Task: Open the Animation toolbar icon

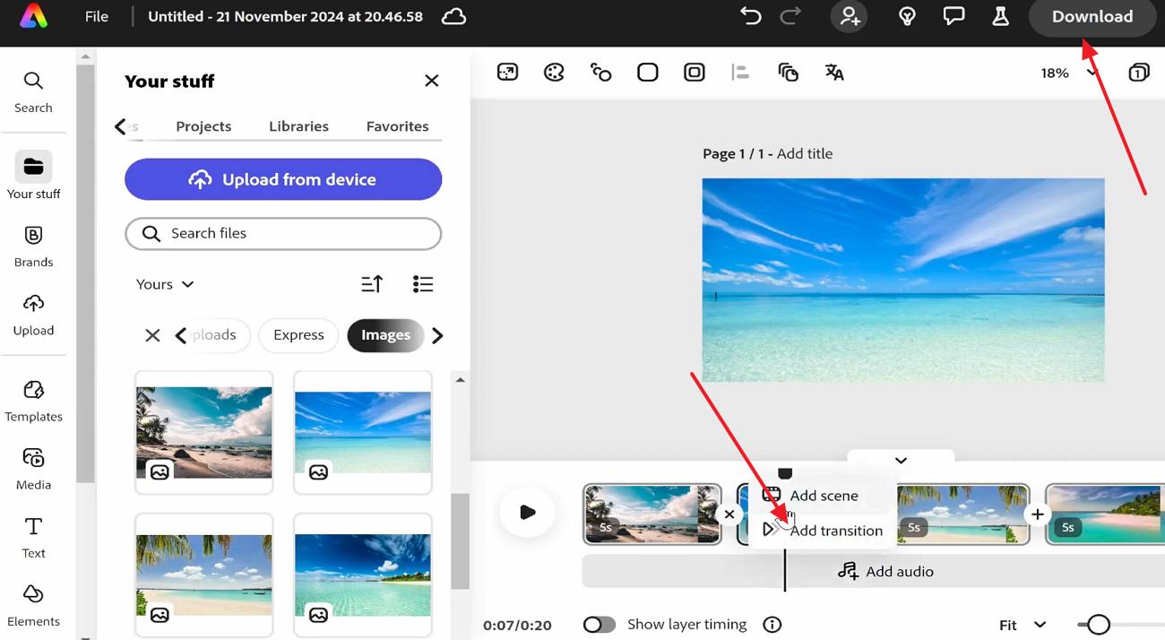Action: click(600, 72)
